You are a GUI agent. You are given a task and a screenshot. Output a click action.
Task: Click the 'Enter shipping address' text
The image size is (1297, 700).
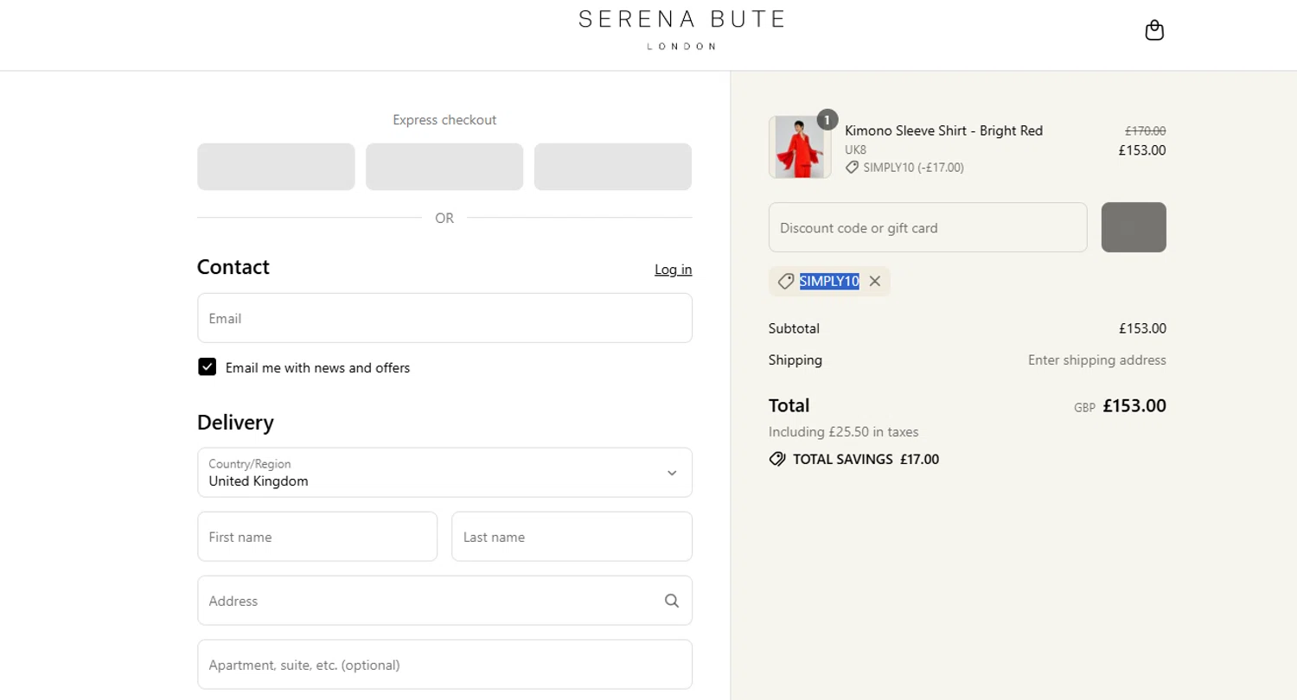point(1097,360)
